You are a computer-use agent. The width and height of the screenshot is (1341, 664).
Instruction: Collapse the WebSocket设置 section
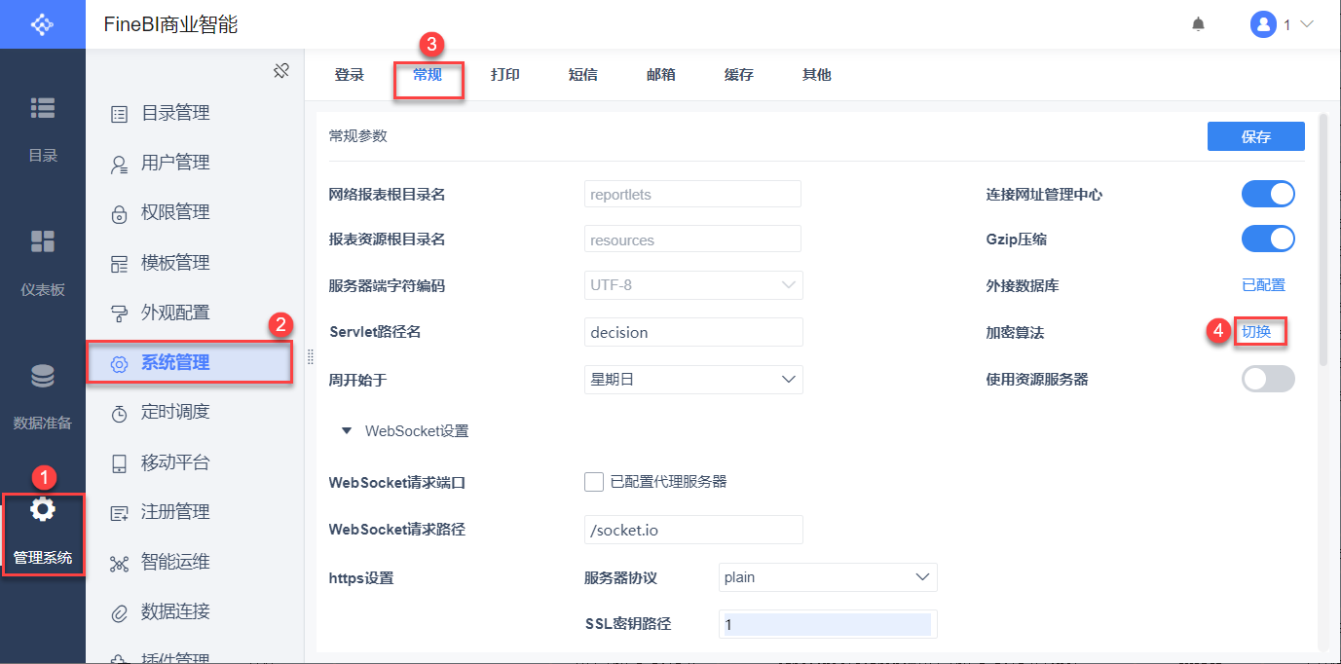[347, 430]
